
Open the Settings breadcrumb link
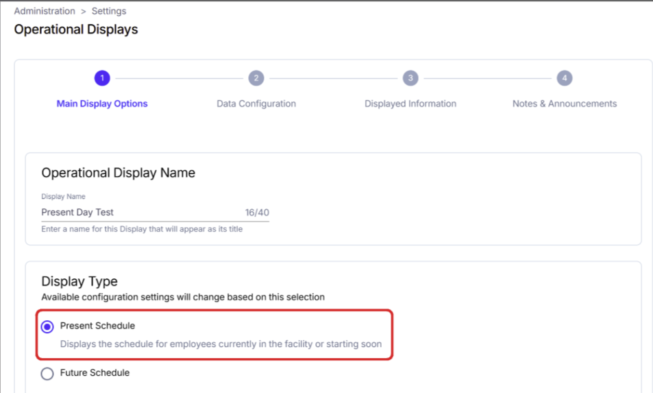tap(109, 11)
